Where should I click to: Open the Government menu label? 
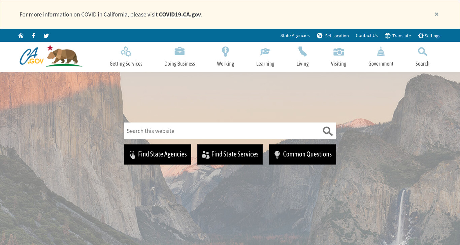(381, 64)
